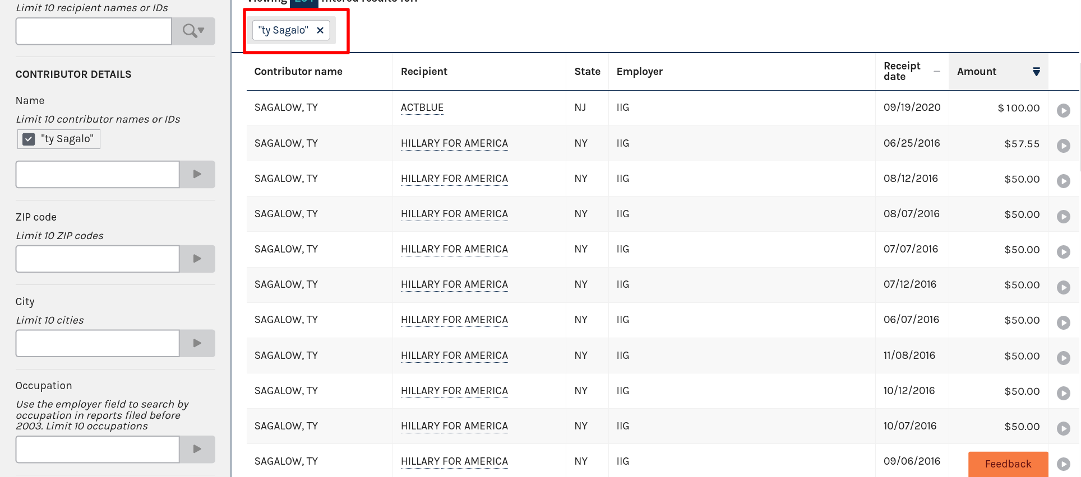Open Hillary for America link dated 09/06/2016
The height and width of the screenshot is (477, 1081).
click(x=454, y=461)
